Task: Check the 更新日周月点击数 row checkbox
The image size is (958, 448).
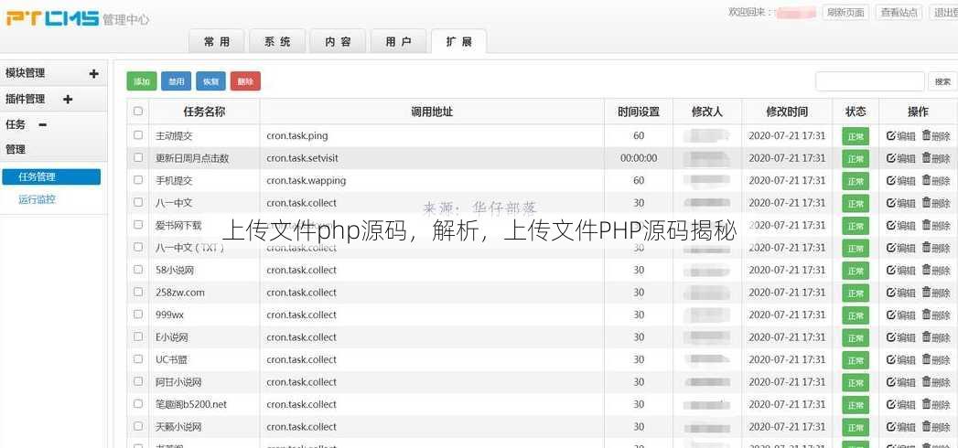Action: click(138, 157)
